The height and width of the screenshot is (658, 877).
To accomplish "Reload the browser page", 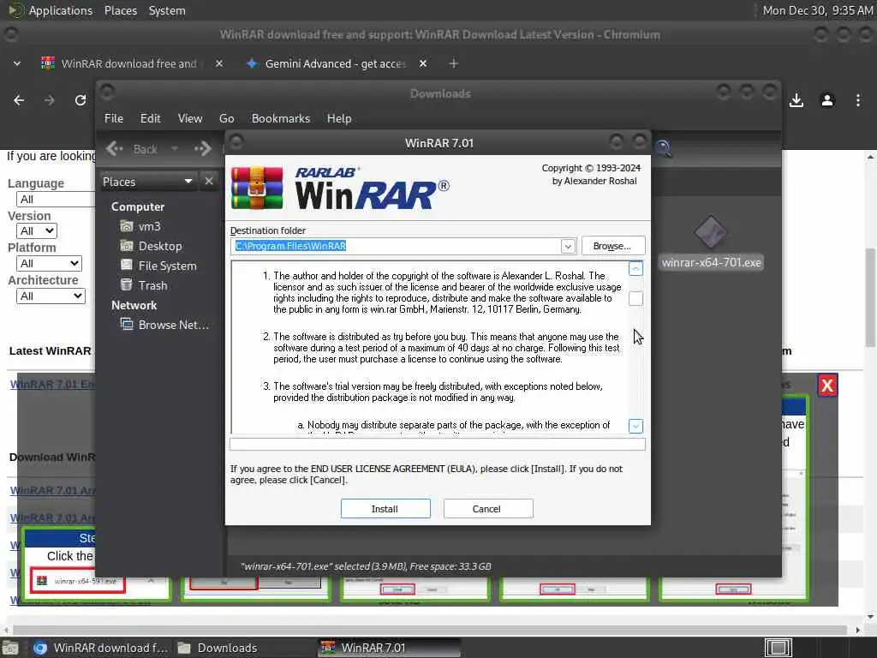I will pyautogui.click(x=81, y=100).
